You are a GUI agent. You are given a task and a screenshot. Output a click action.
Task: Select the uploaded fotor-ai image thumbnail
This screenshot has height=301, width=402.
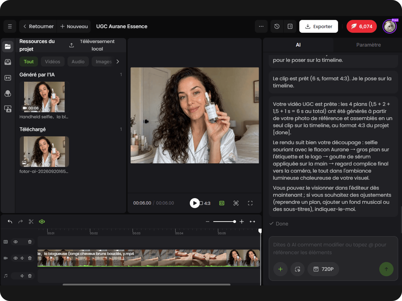coord(44,152)
